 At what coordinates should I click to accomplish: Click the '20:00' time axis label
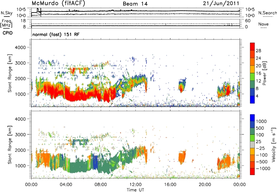tap(205, 185)
